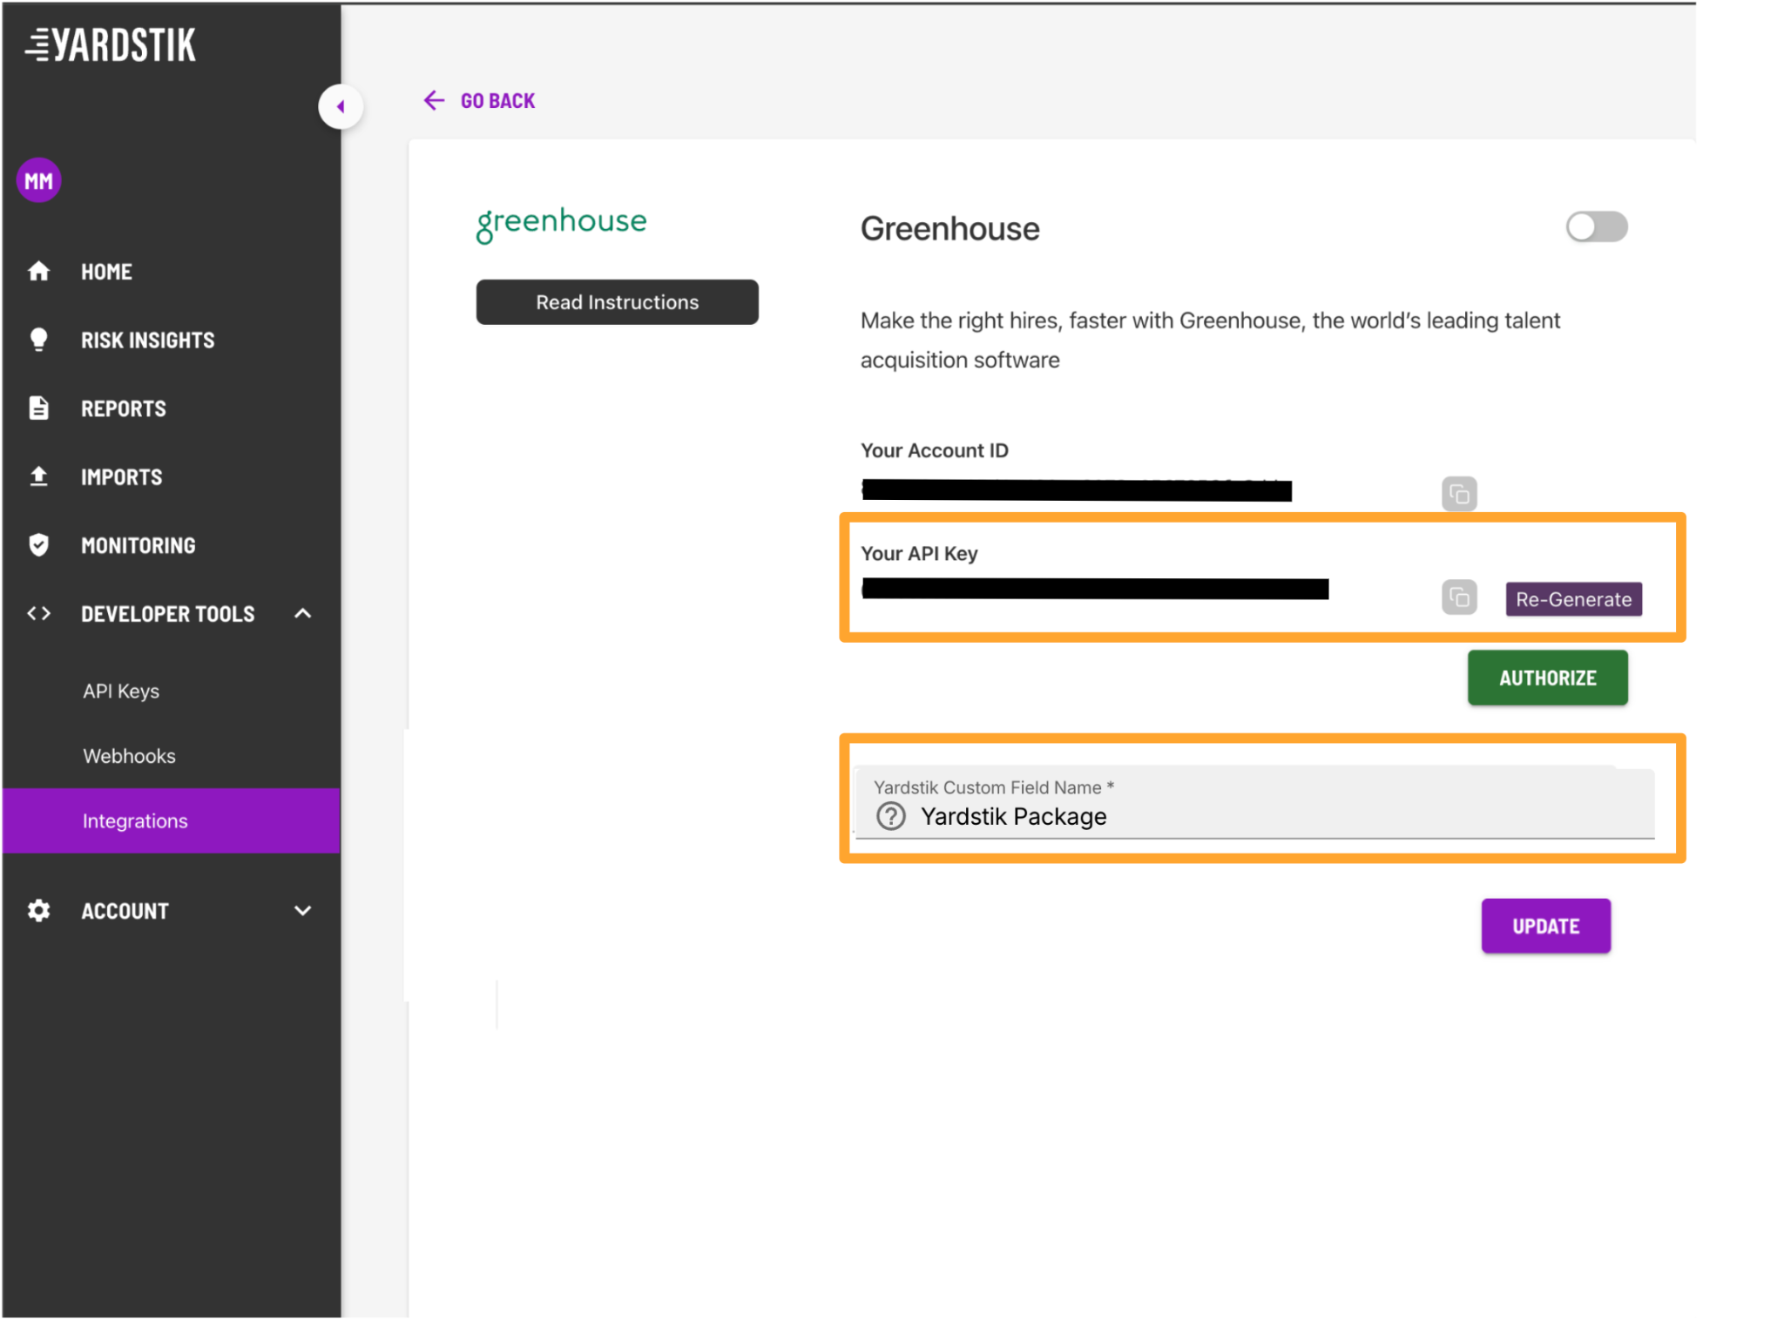Click the redacted API Key value
Screen dimensions: 1784x1323
click(x=1095, y=589)
